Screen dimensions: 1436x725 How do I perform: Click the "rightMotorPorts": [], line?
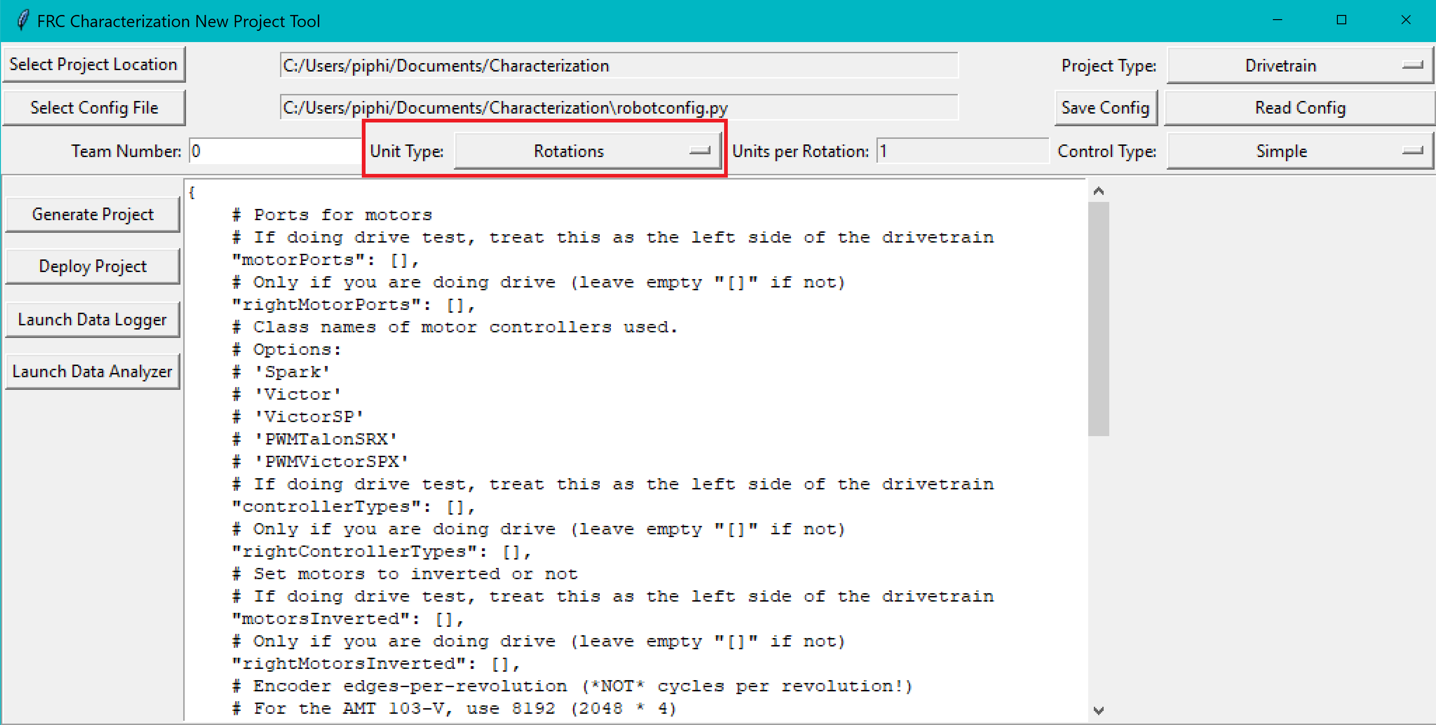353,305
